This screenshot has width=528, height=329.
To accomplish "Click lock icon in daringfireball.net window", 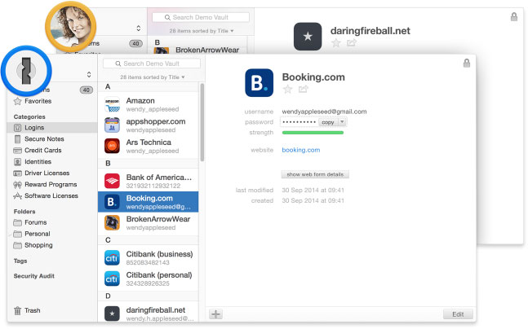I will (514, 16).
